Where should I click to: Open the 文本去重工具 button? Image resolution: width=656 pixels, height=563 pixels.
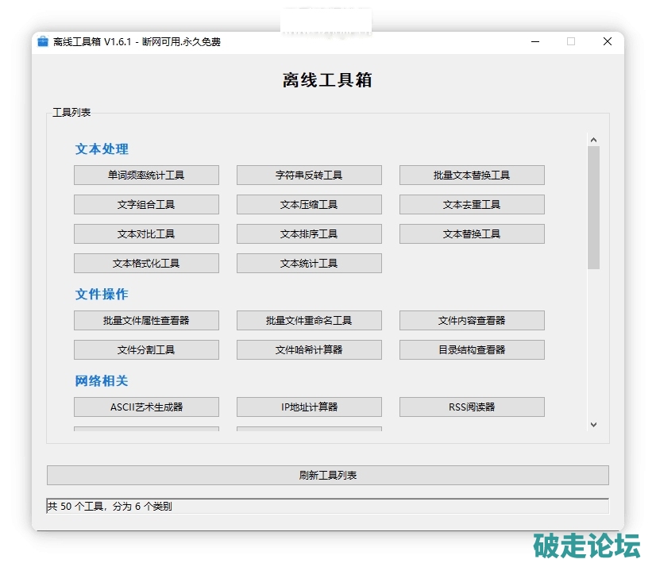(x=472, y=205)
